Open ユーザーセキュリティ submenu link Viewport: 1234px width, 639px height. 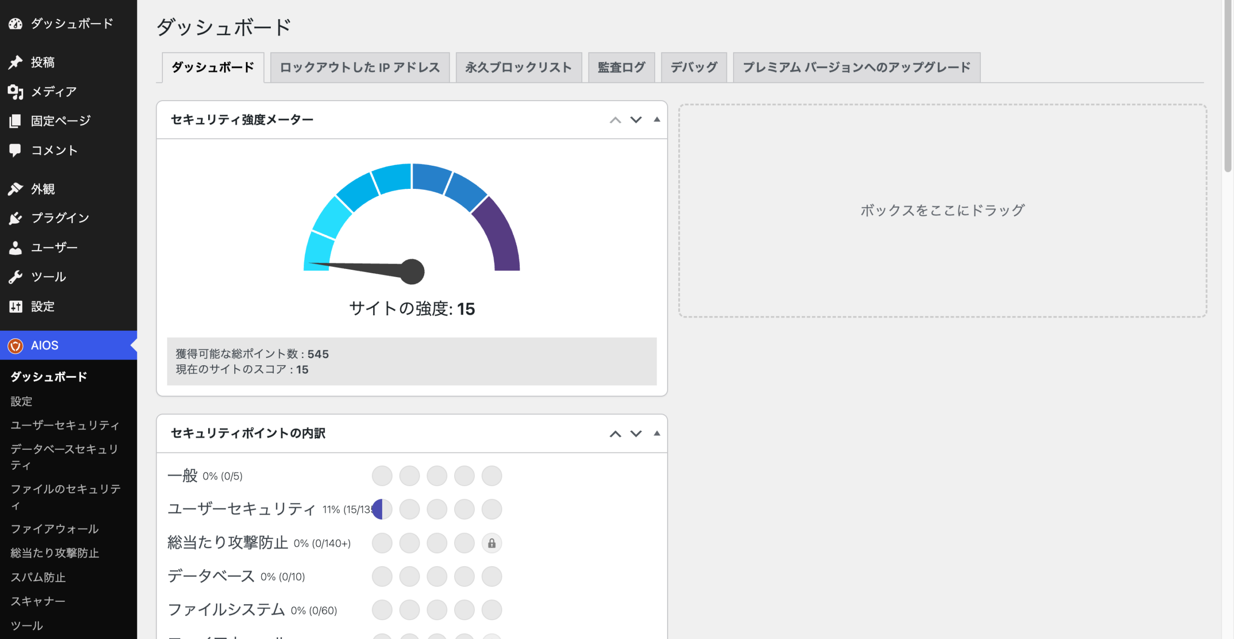(65, 425)
